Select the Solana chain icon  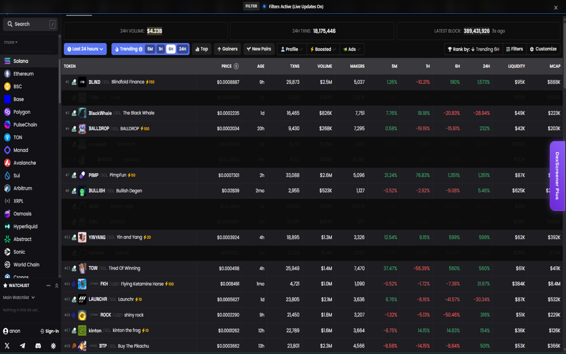pos(7,61)
